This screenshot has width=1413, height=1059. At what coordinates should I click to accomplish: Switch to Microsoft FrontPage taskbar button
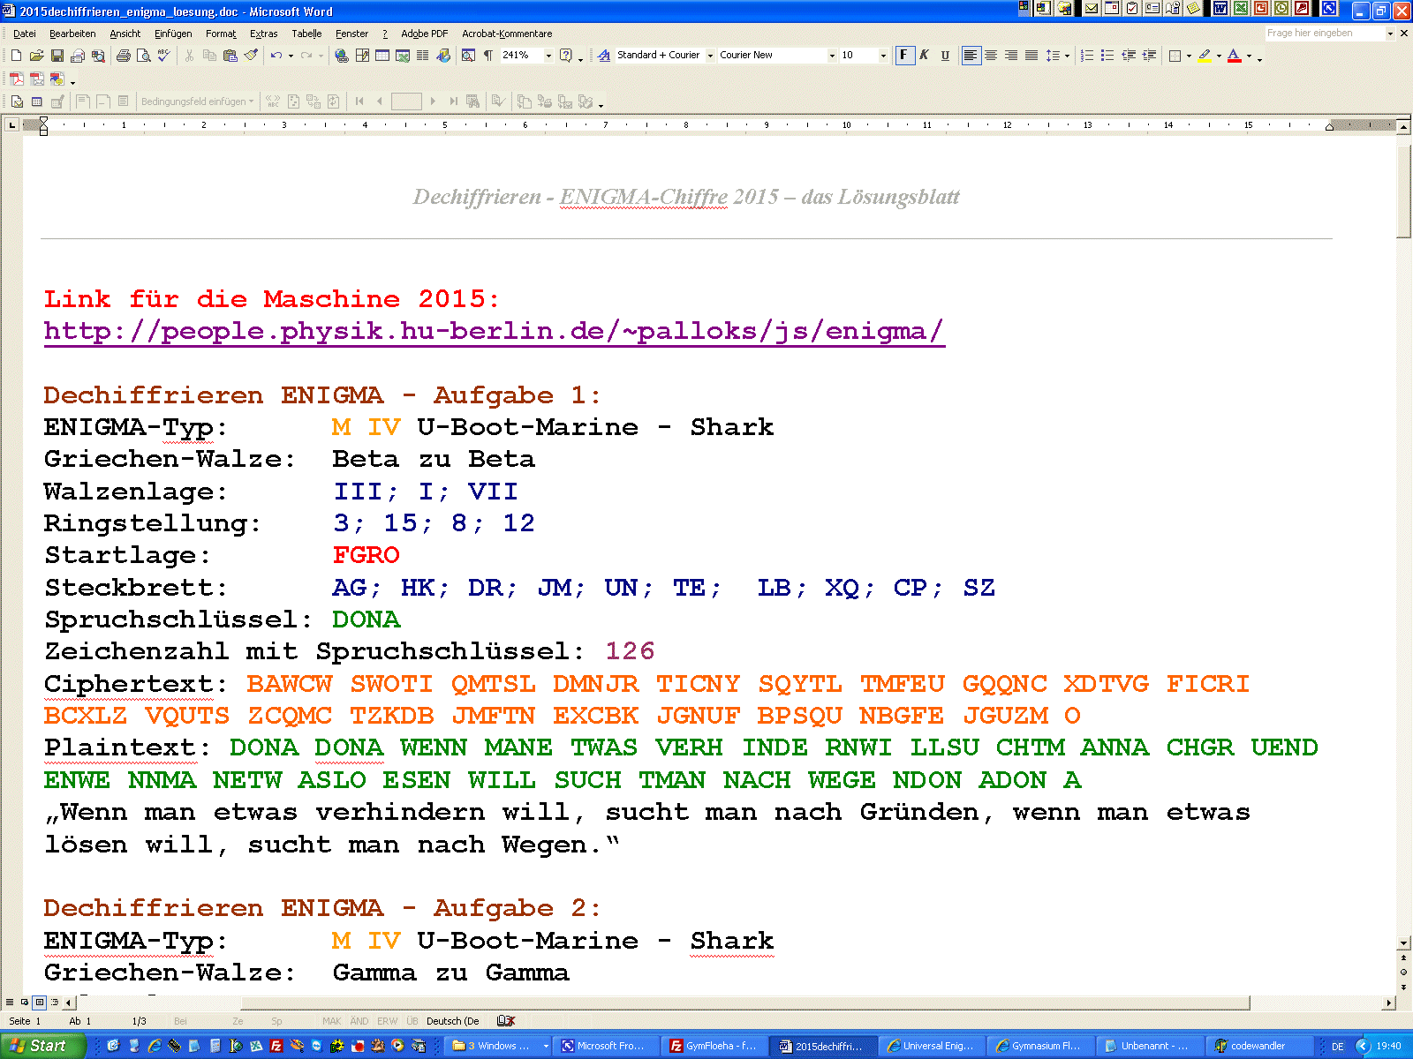(603, 1046)
